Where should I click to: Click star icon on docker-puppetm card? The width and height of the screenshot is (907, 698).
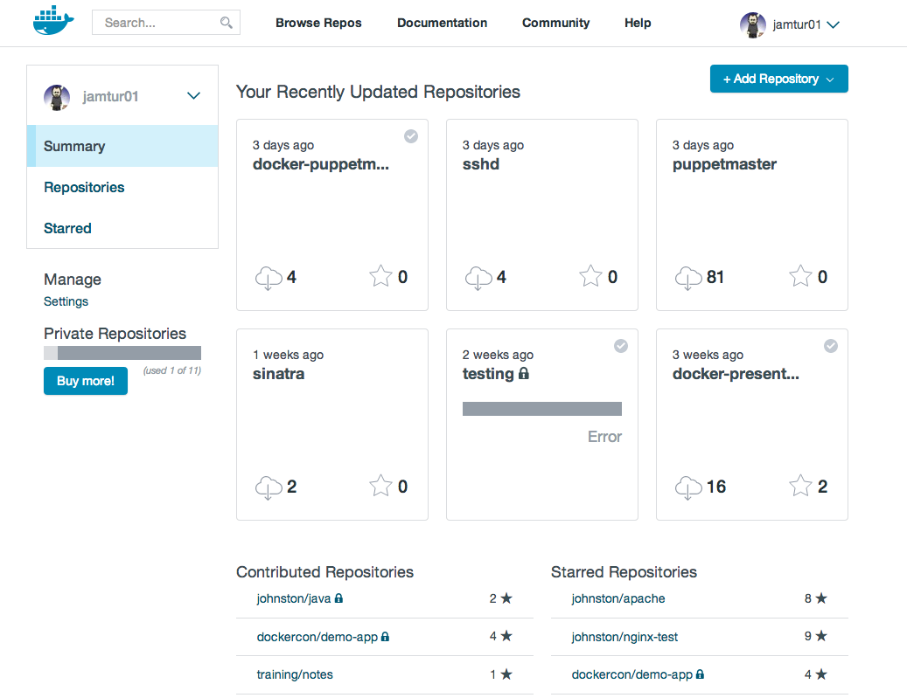(380, 276)
